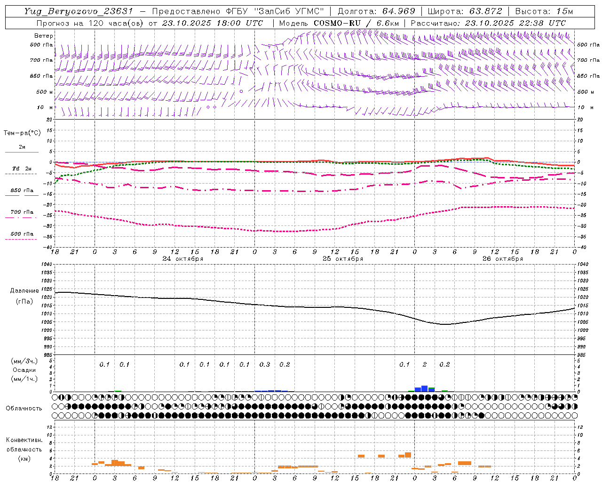This screenshot has width=602, height=482.
Task: Select the text Предоставлено ФГБУ "ЗапСиб УГМС"
Action: tap(238, 11)
